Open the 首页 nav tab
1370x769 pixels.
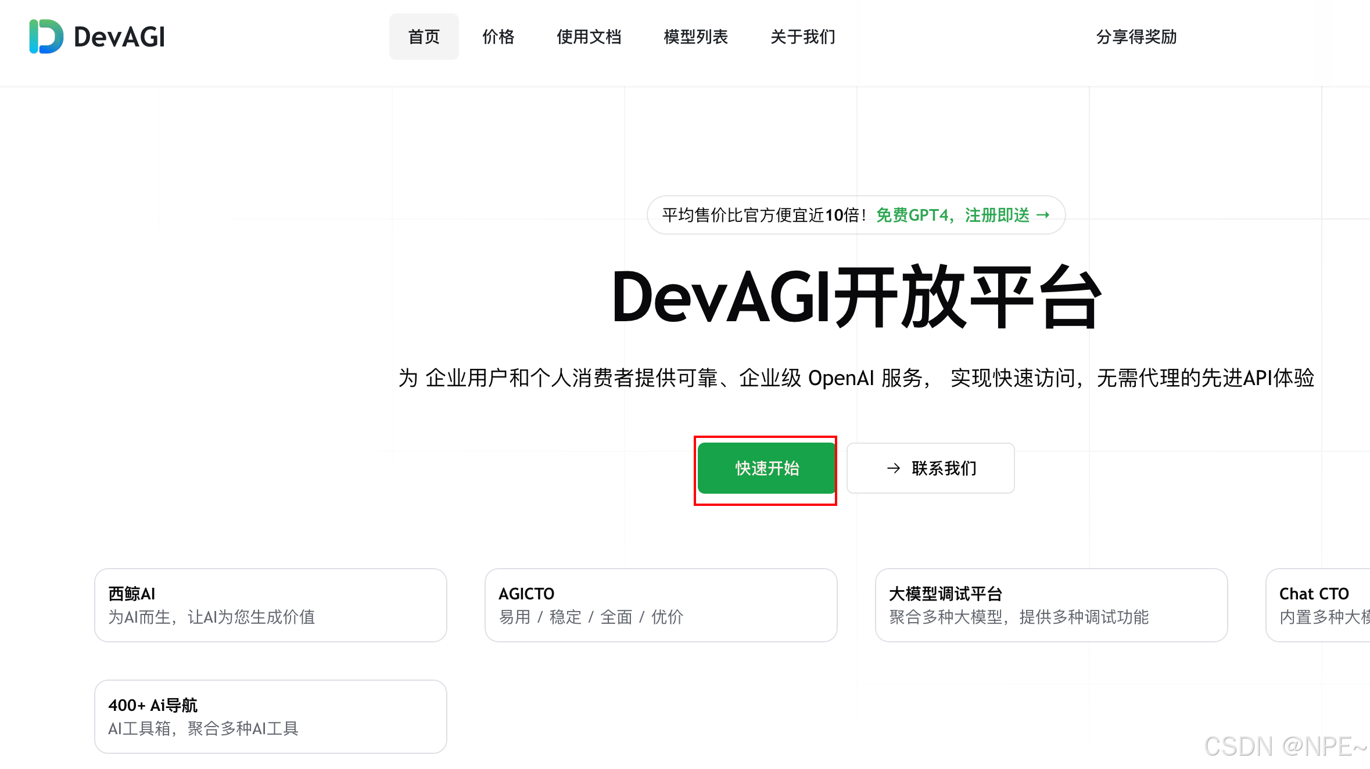(424, 37)
